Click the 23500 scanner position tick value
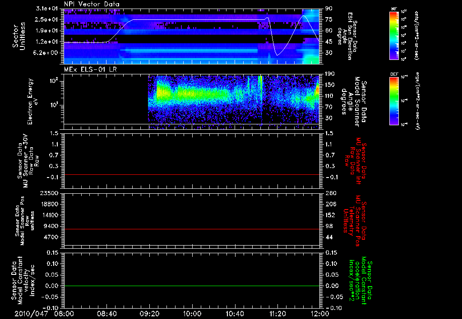This screenshot has height=319, width=462. [49, 193]
